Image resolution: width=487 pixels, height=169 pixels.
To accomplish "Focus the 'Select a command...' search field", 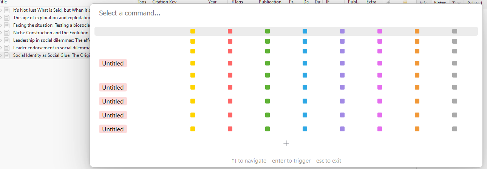I will pyautogui.click(x=286, y=13).
